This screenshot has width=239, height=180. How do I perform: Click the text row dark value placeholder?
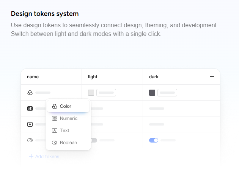pos(157,124)
